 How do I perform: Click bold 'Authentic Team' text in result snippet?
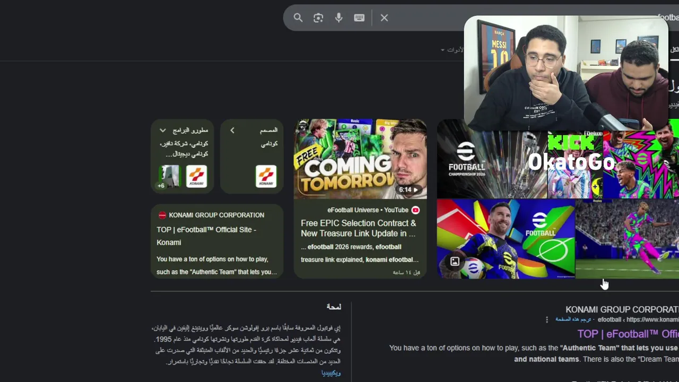[x=589, y=348]
